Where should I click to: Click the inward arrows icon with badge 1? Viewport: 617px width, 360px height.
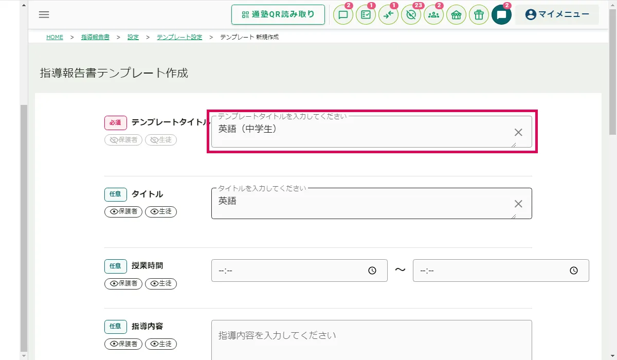click(x=389, y=15)
